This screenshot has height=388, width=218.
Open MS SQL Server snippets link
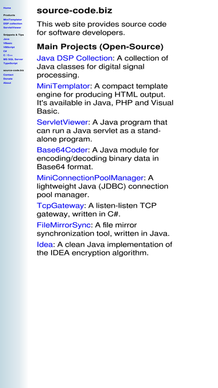tap(13, 59)
